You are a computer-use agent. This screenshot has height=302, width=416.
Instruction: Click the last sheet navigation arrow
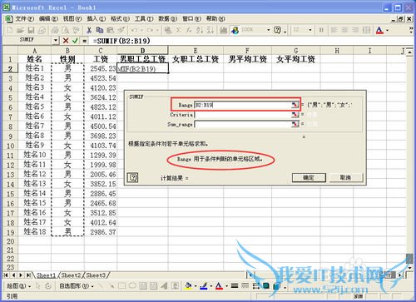(28, 275)
